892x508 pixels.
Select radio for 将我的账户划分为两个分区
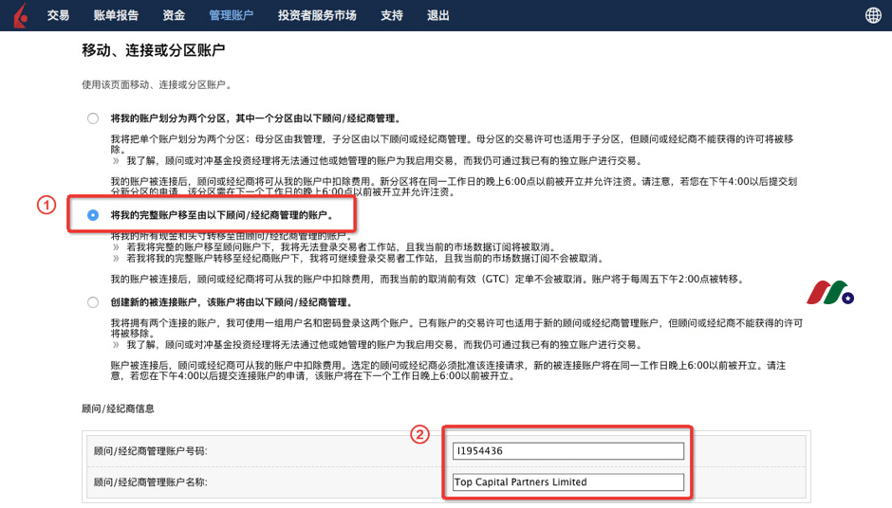(93, 118)
